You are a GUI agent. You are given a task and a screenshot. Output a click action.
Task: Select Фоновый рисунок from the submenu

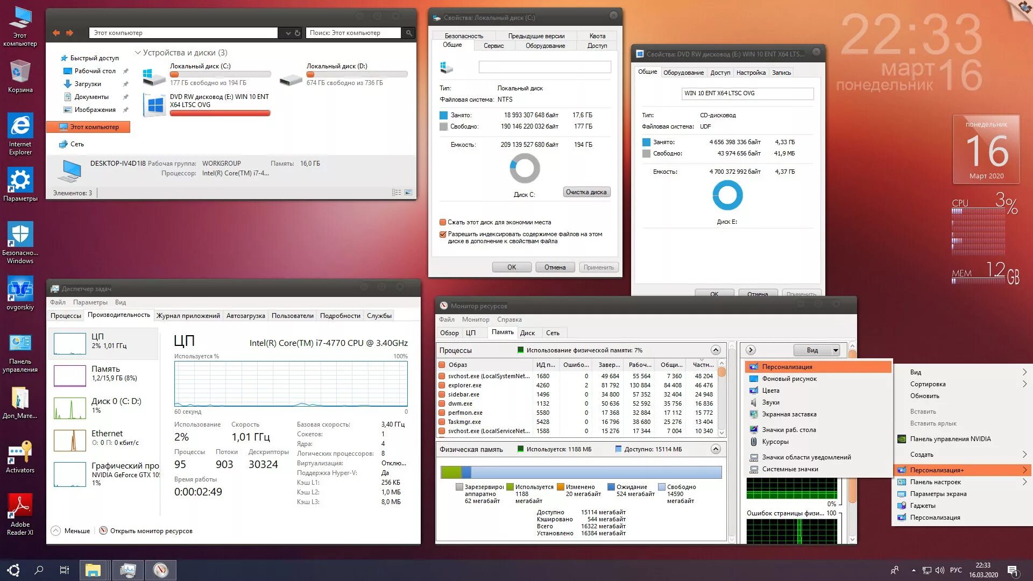click(789, 379)
